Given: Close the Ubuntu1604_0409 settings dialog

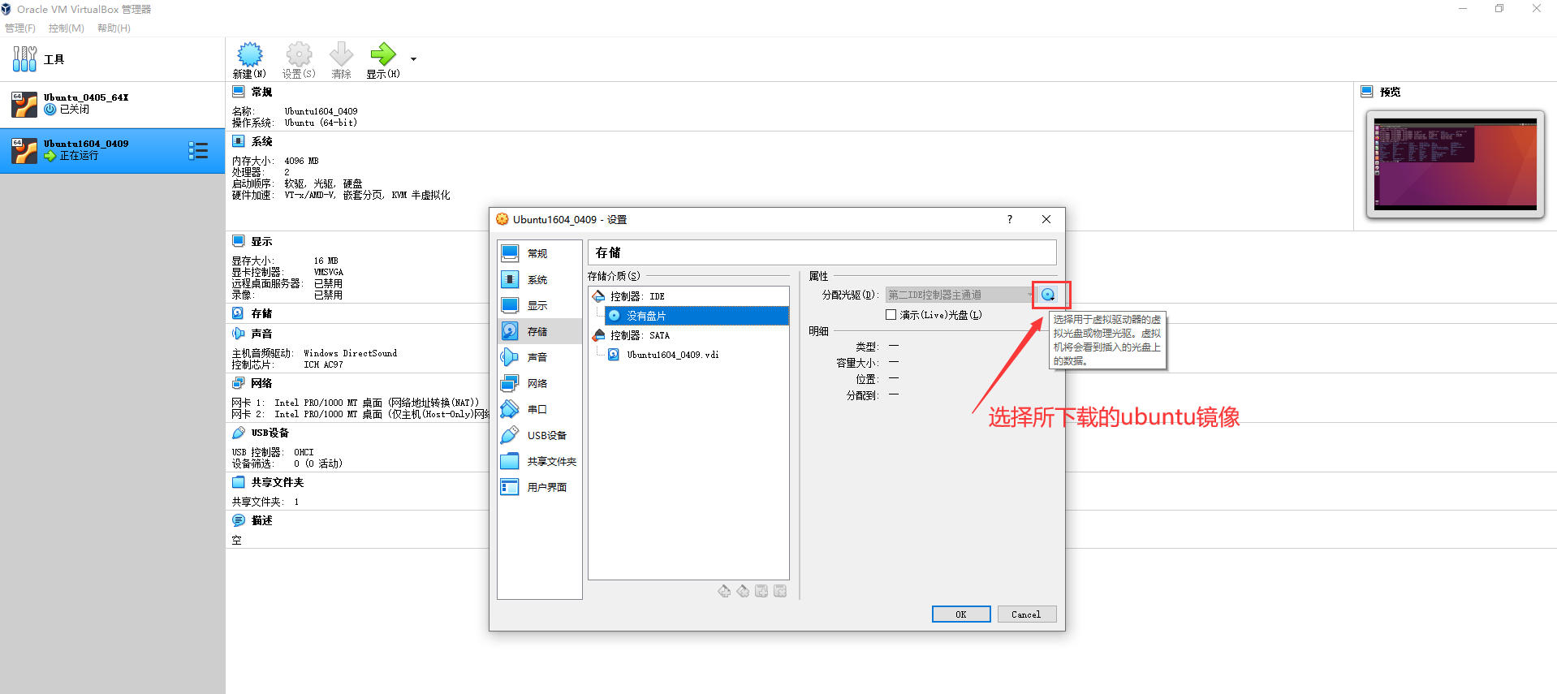Looking at the screenshot, I should point(1046,219).
